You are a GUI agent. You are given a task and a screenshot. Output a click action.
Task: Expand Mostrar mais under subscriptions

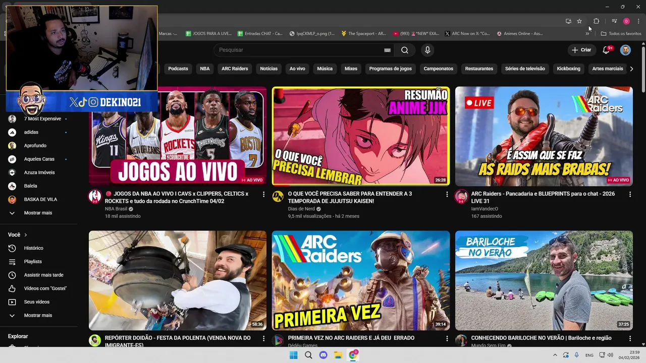coord(38,213)
